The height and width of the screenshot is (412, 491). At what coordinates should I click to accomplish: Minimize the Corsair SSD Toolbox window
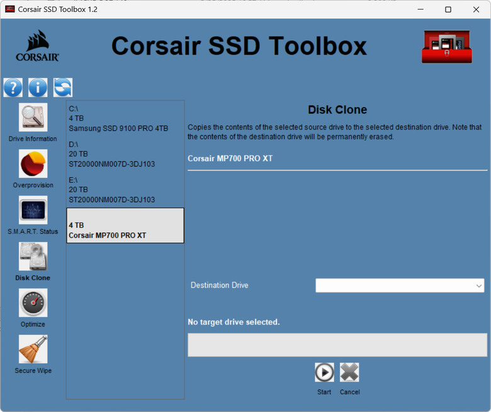[420, 9]
